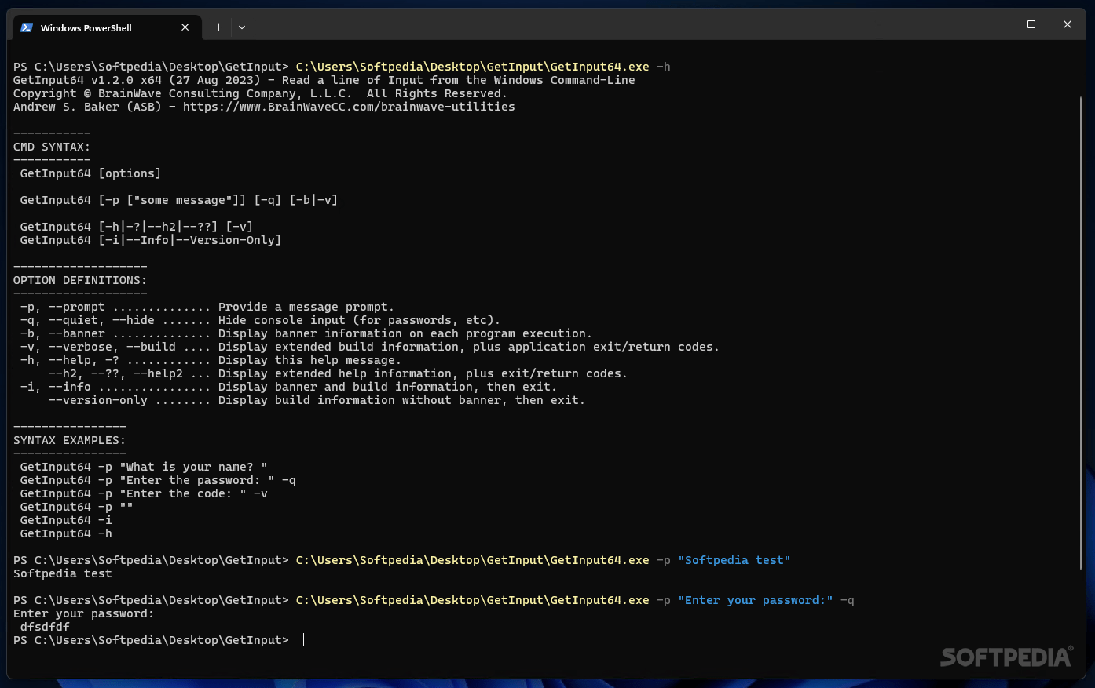Click the 'GetInput64 [options]' line
The height and width of the screenshot is (688, 1095).
click(x=90, y=173)
